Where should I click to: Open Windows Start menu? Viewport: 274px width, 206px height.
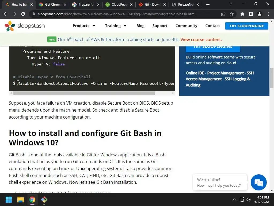[x=9, y=200]
